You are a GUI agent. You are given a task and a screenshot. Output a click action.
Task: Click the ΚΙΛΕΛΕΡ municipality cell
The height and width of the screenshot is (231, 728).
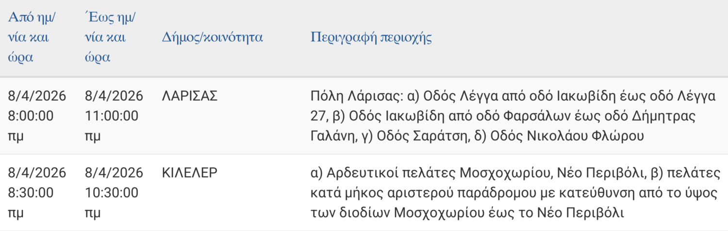coord(190,173)
